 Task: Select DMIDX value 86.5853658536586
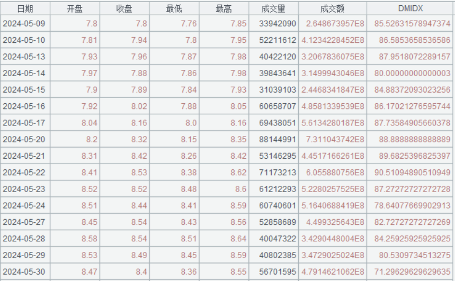(415, 40)
